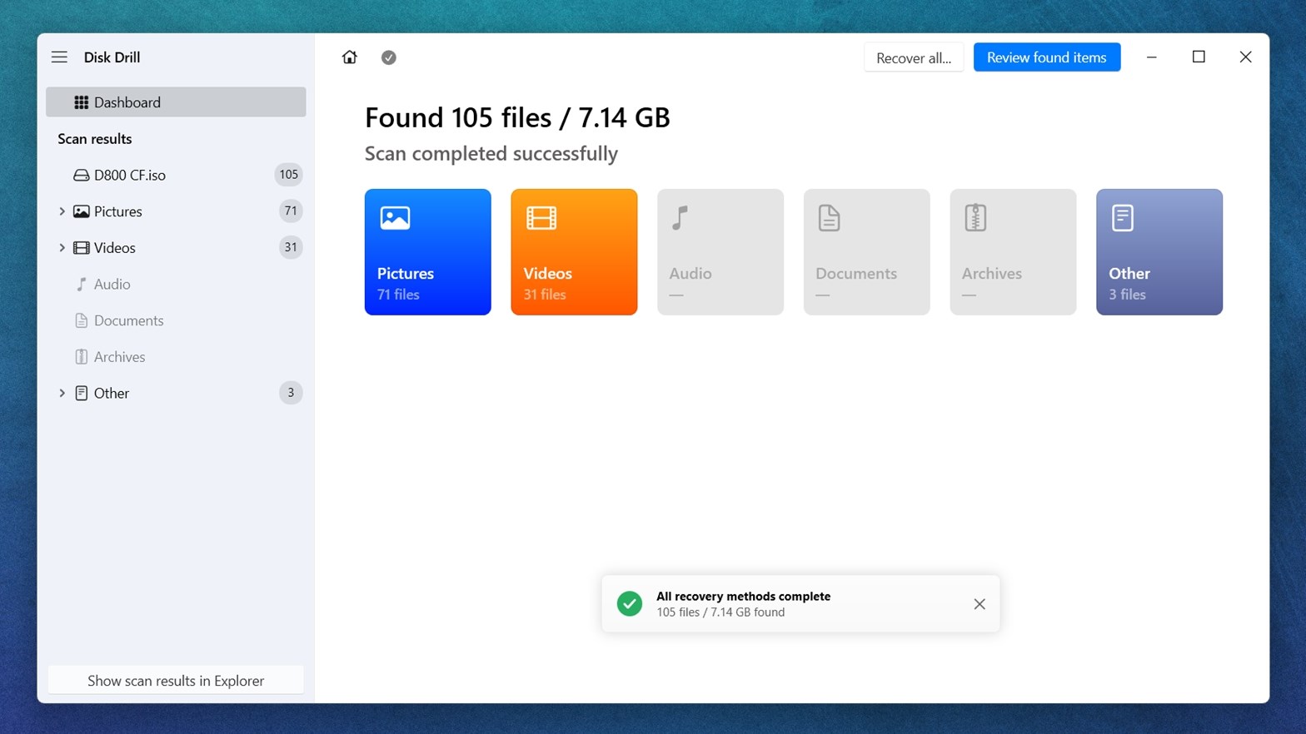Click the Scan results heading
The width and height of the screenshot is (1306, 734).
(95, 139)
